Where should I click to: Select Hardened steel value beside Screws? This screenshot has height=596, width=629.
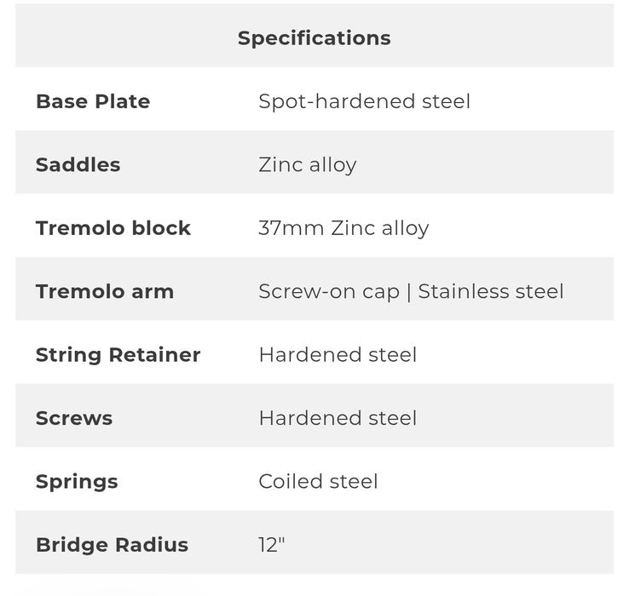pyautogui.click(x=338, y=418)
